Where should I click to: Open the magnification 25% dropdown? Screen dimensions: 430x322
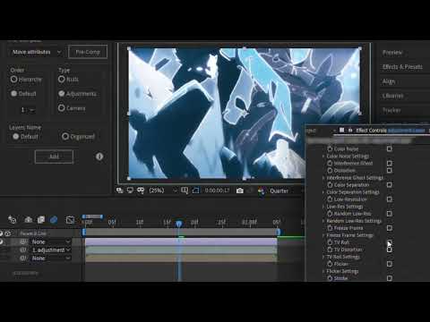(163, 191)
